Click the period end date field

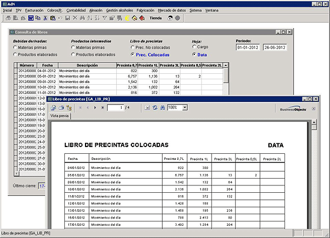275,48
